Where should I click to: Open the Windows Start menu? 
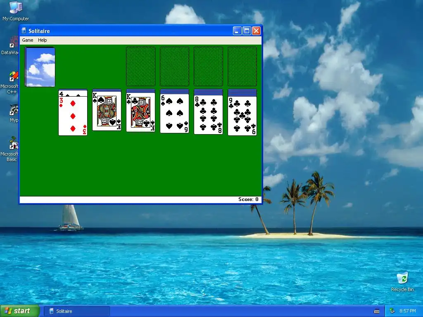point(20,311)
